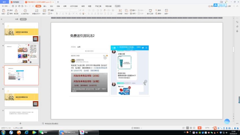
Task: Select the Format Painter brush
Action: click(16, 10)
